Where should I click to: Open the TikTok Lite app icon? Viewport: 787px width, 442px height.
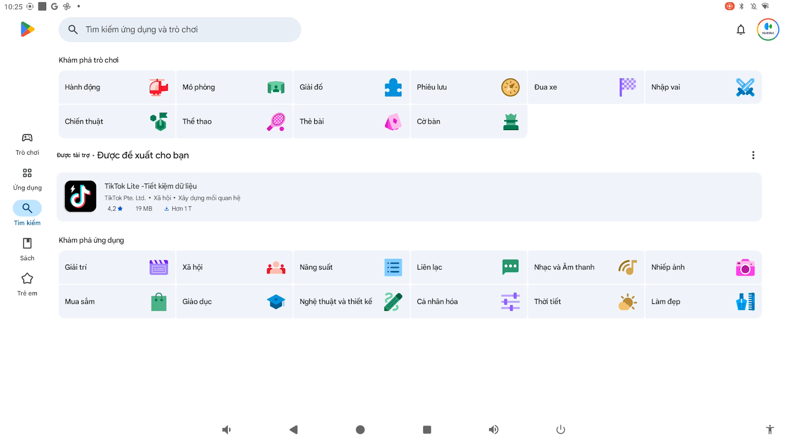pos(81,196)
